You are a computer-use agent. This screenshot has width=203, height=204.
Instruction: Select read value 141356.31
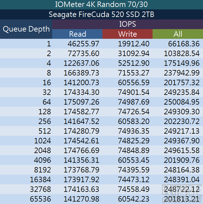tap(81, 160)
